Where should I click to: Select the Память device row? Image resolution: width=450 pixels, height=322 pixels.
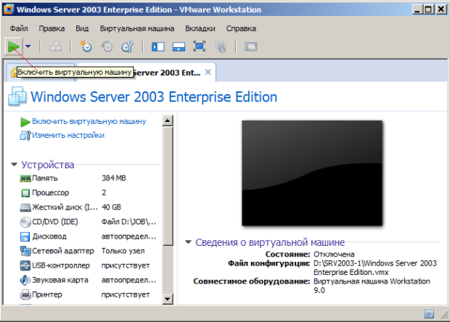(x=88, y=178)
